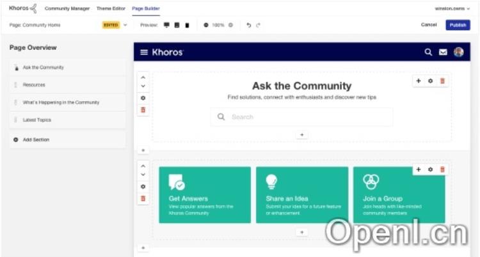Click the Join a Group card
The image size is (480, 257).
399,195
